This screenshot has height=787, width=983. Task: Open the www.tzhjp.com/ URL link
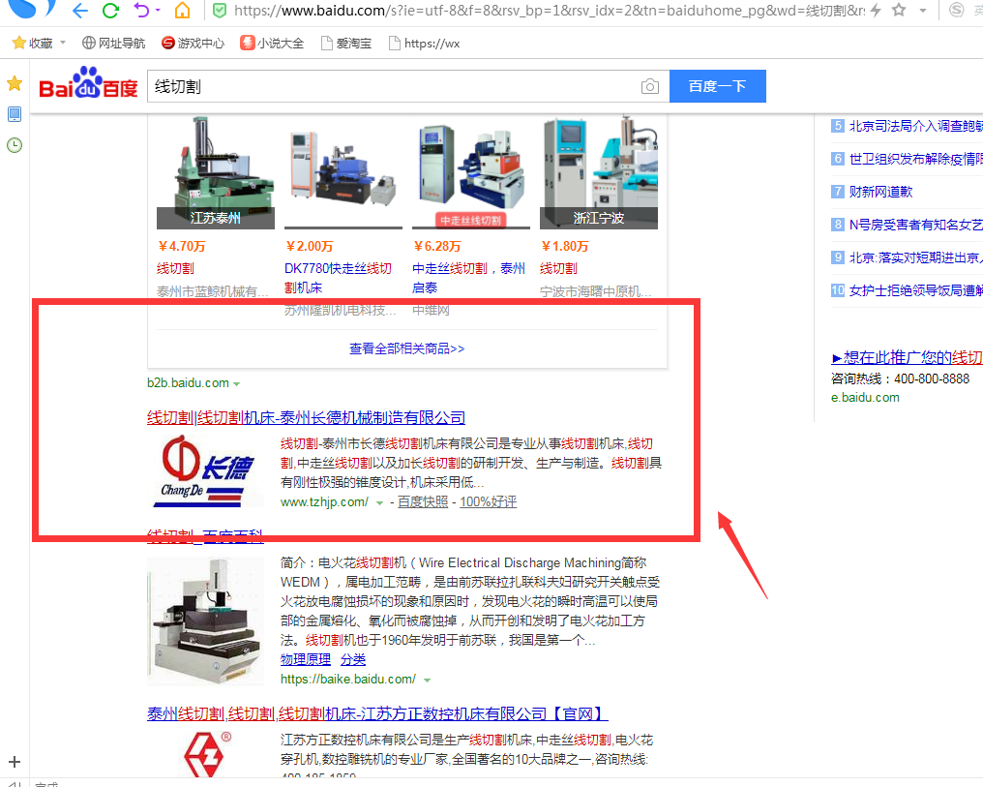(324, 501)
